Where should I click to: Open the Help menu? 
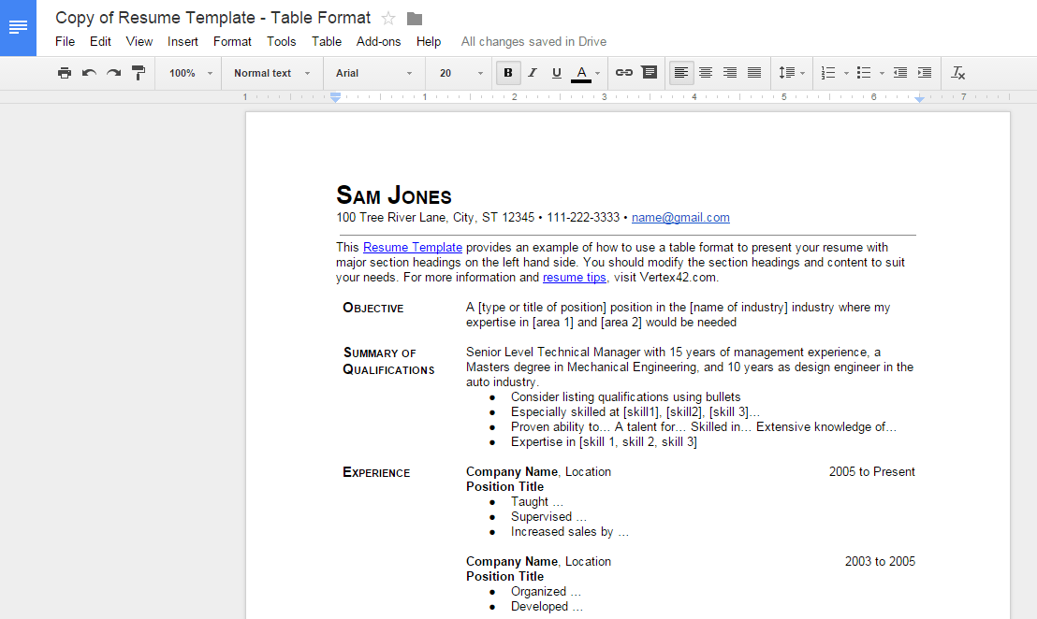pyautogui.click(x=429, y=42)
